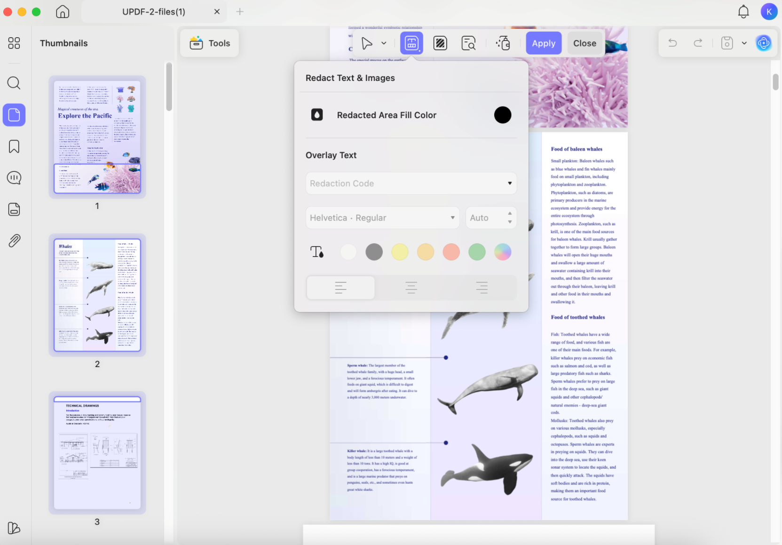Click the Redacted Area Fill Color droplet icon
The image size is (782, 545).
pyautogui.click(x=317, y=115)
